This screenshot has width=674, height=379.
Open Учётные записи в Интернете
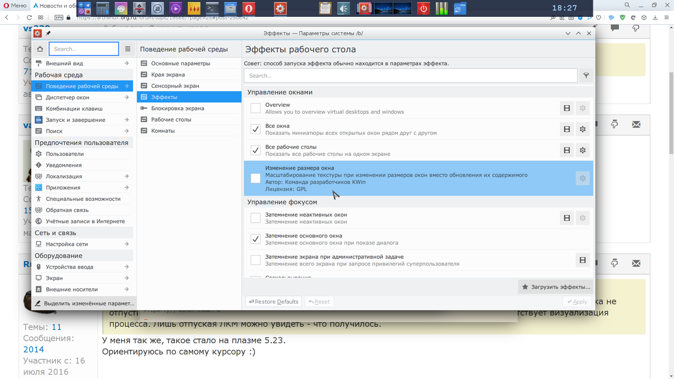click(x=82, y=222)
